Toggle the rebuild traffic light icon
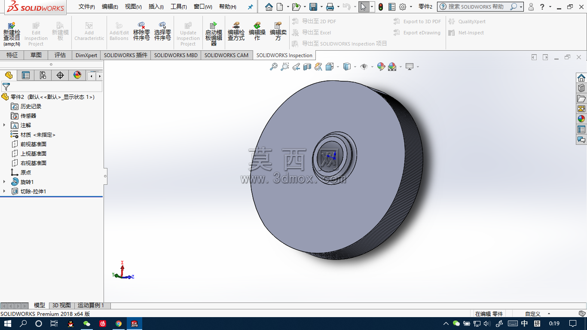 pyautogui.click(x=381, y=7)
